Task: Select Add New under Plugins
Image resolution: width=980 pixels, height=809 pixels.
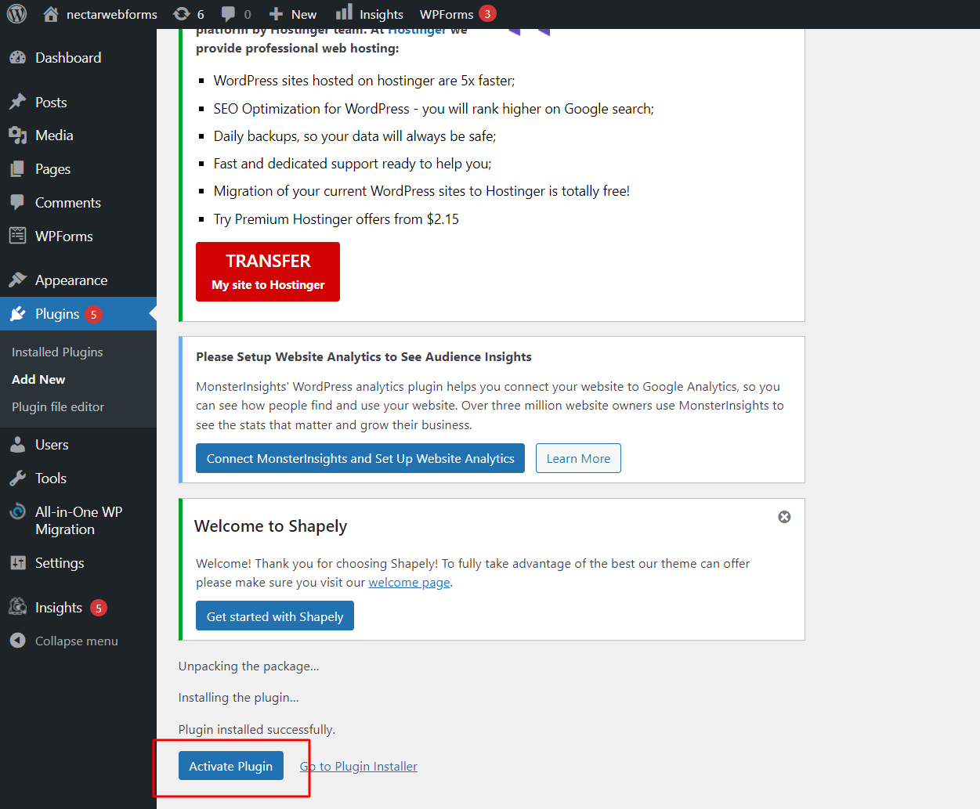Action: tap(38, 380)
